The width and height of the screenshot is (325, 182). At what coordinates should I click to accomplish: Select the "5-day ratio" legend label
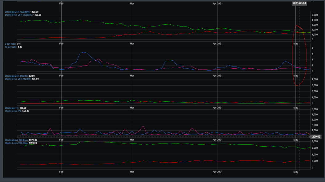tap(10, 44)
